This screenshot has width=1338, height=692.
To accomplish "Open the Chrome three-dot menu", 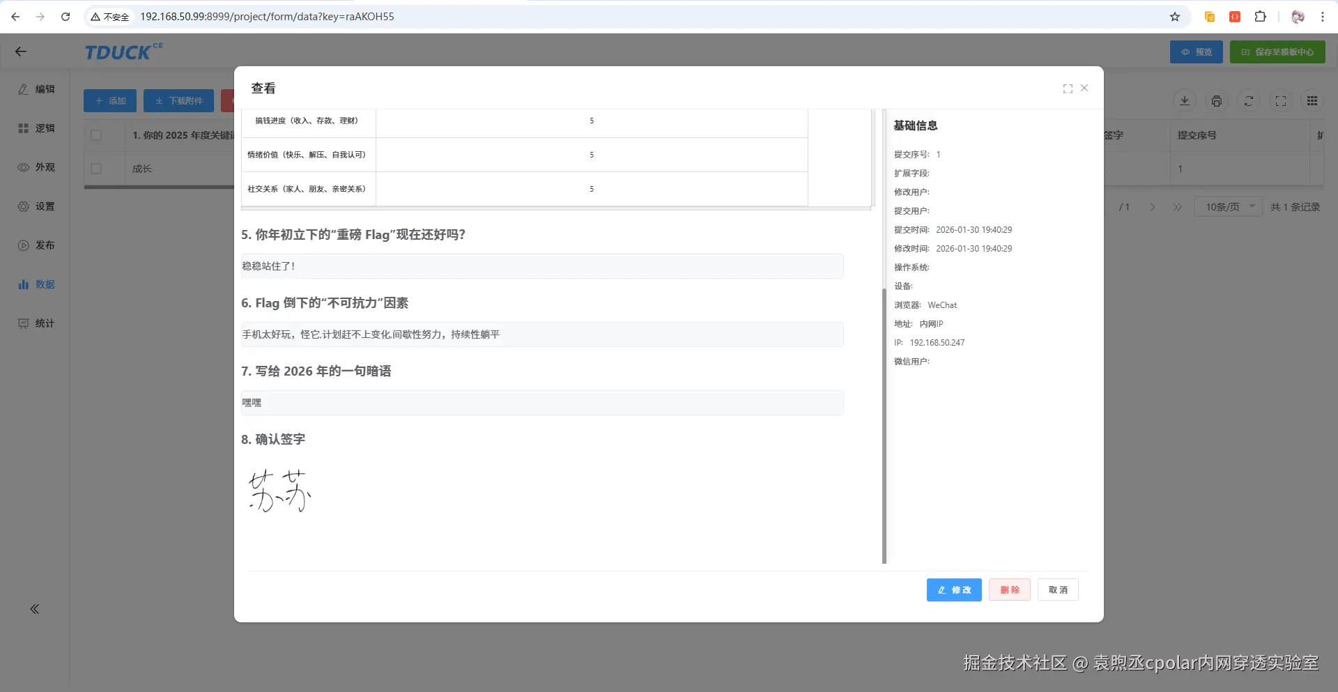I will click(1322, 17).
